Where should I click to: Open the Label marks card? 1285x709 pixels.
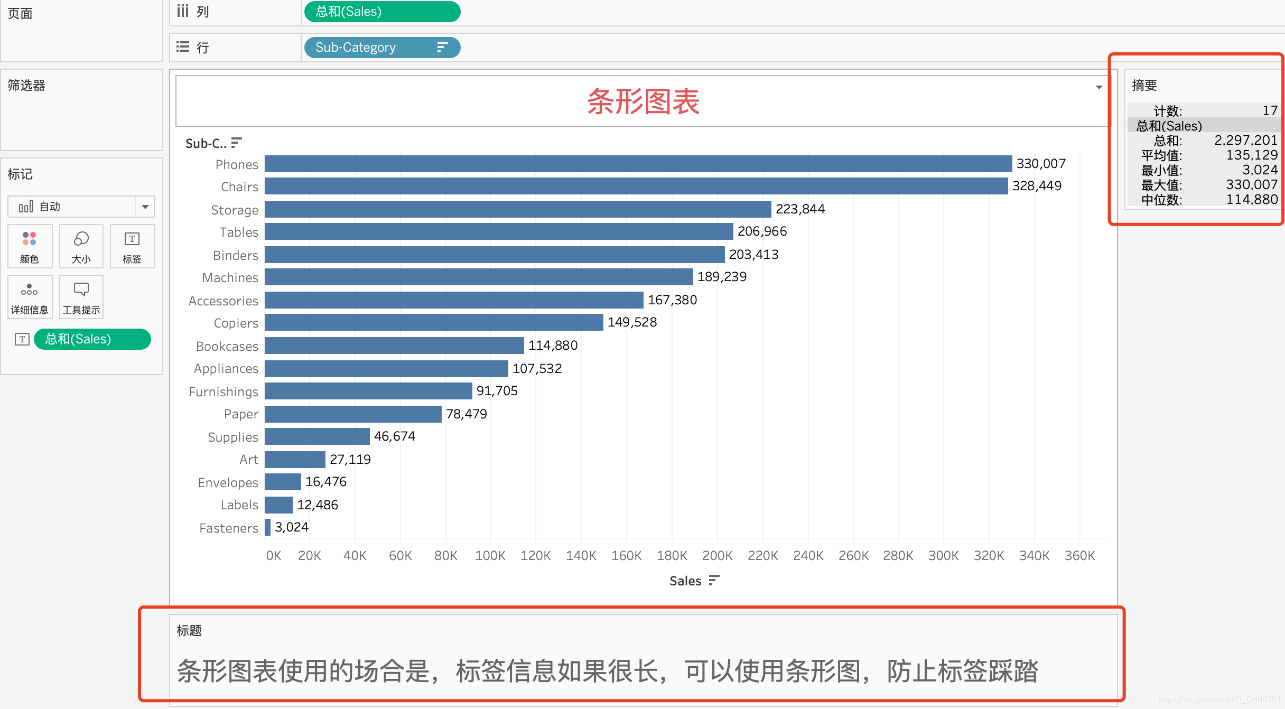click(x=132, y=246)
